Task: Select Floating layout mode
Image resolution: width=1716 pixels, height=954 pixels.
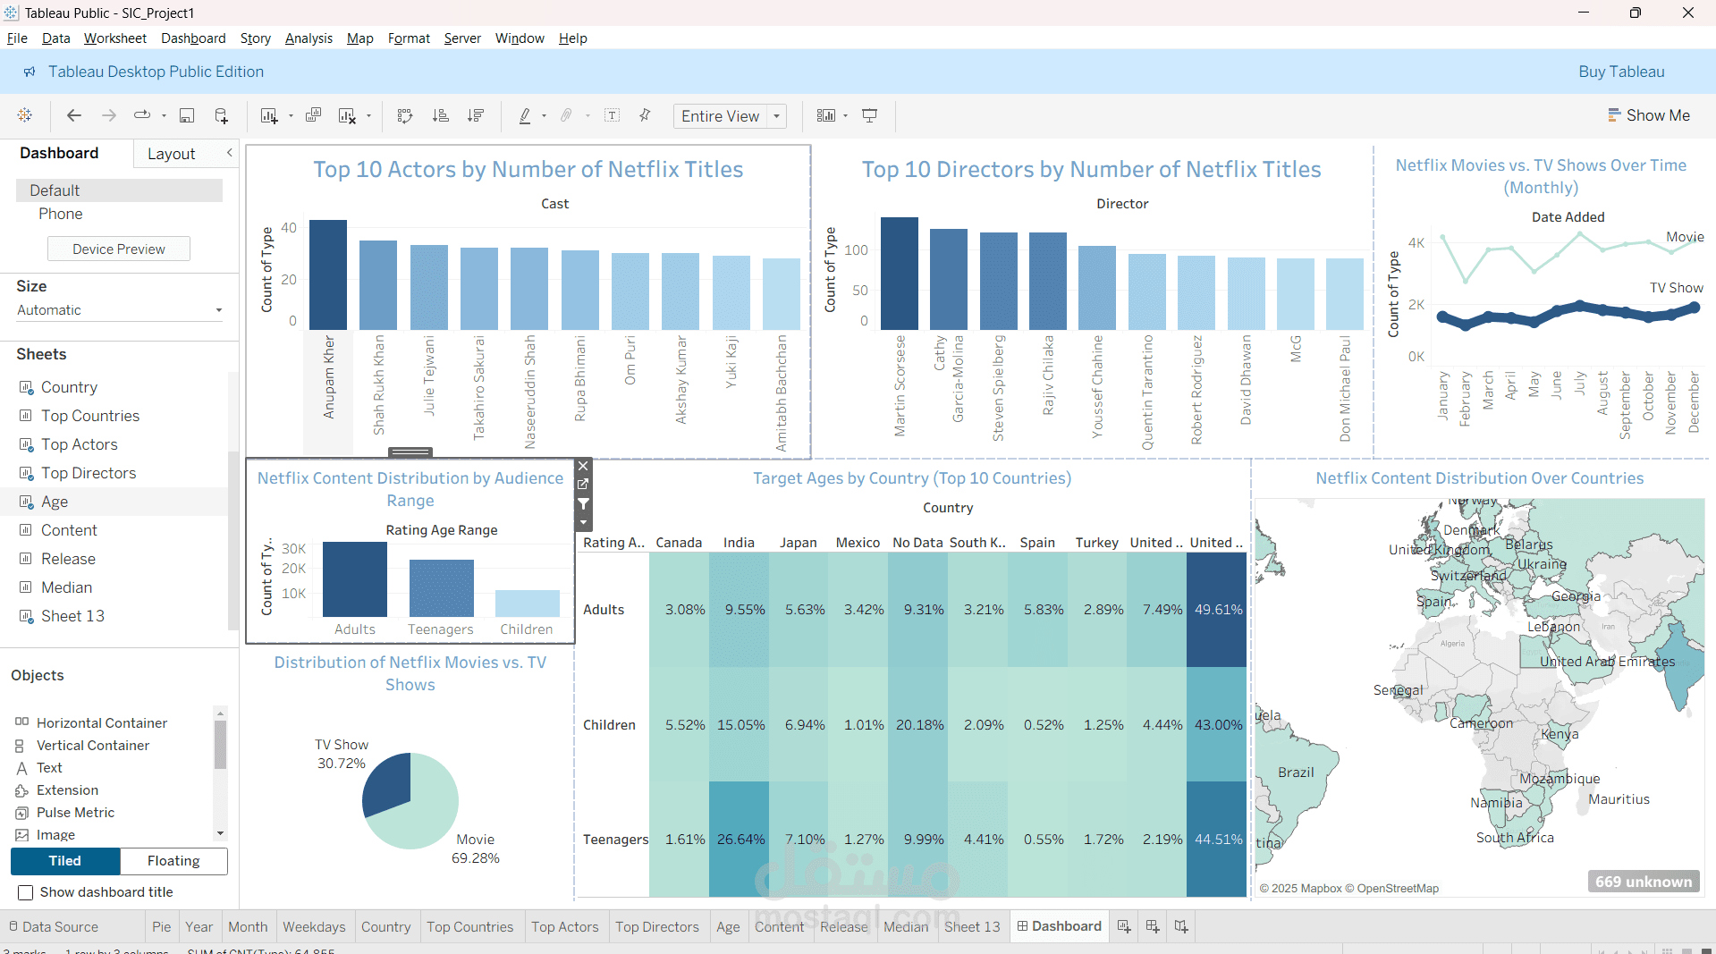Action: point(173,861)
